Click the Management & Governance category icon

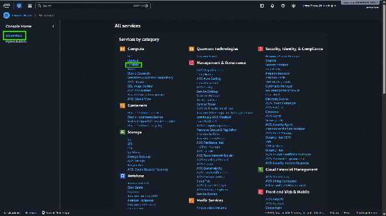191,63
